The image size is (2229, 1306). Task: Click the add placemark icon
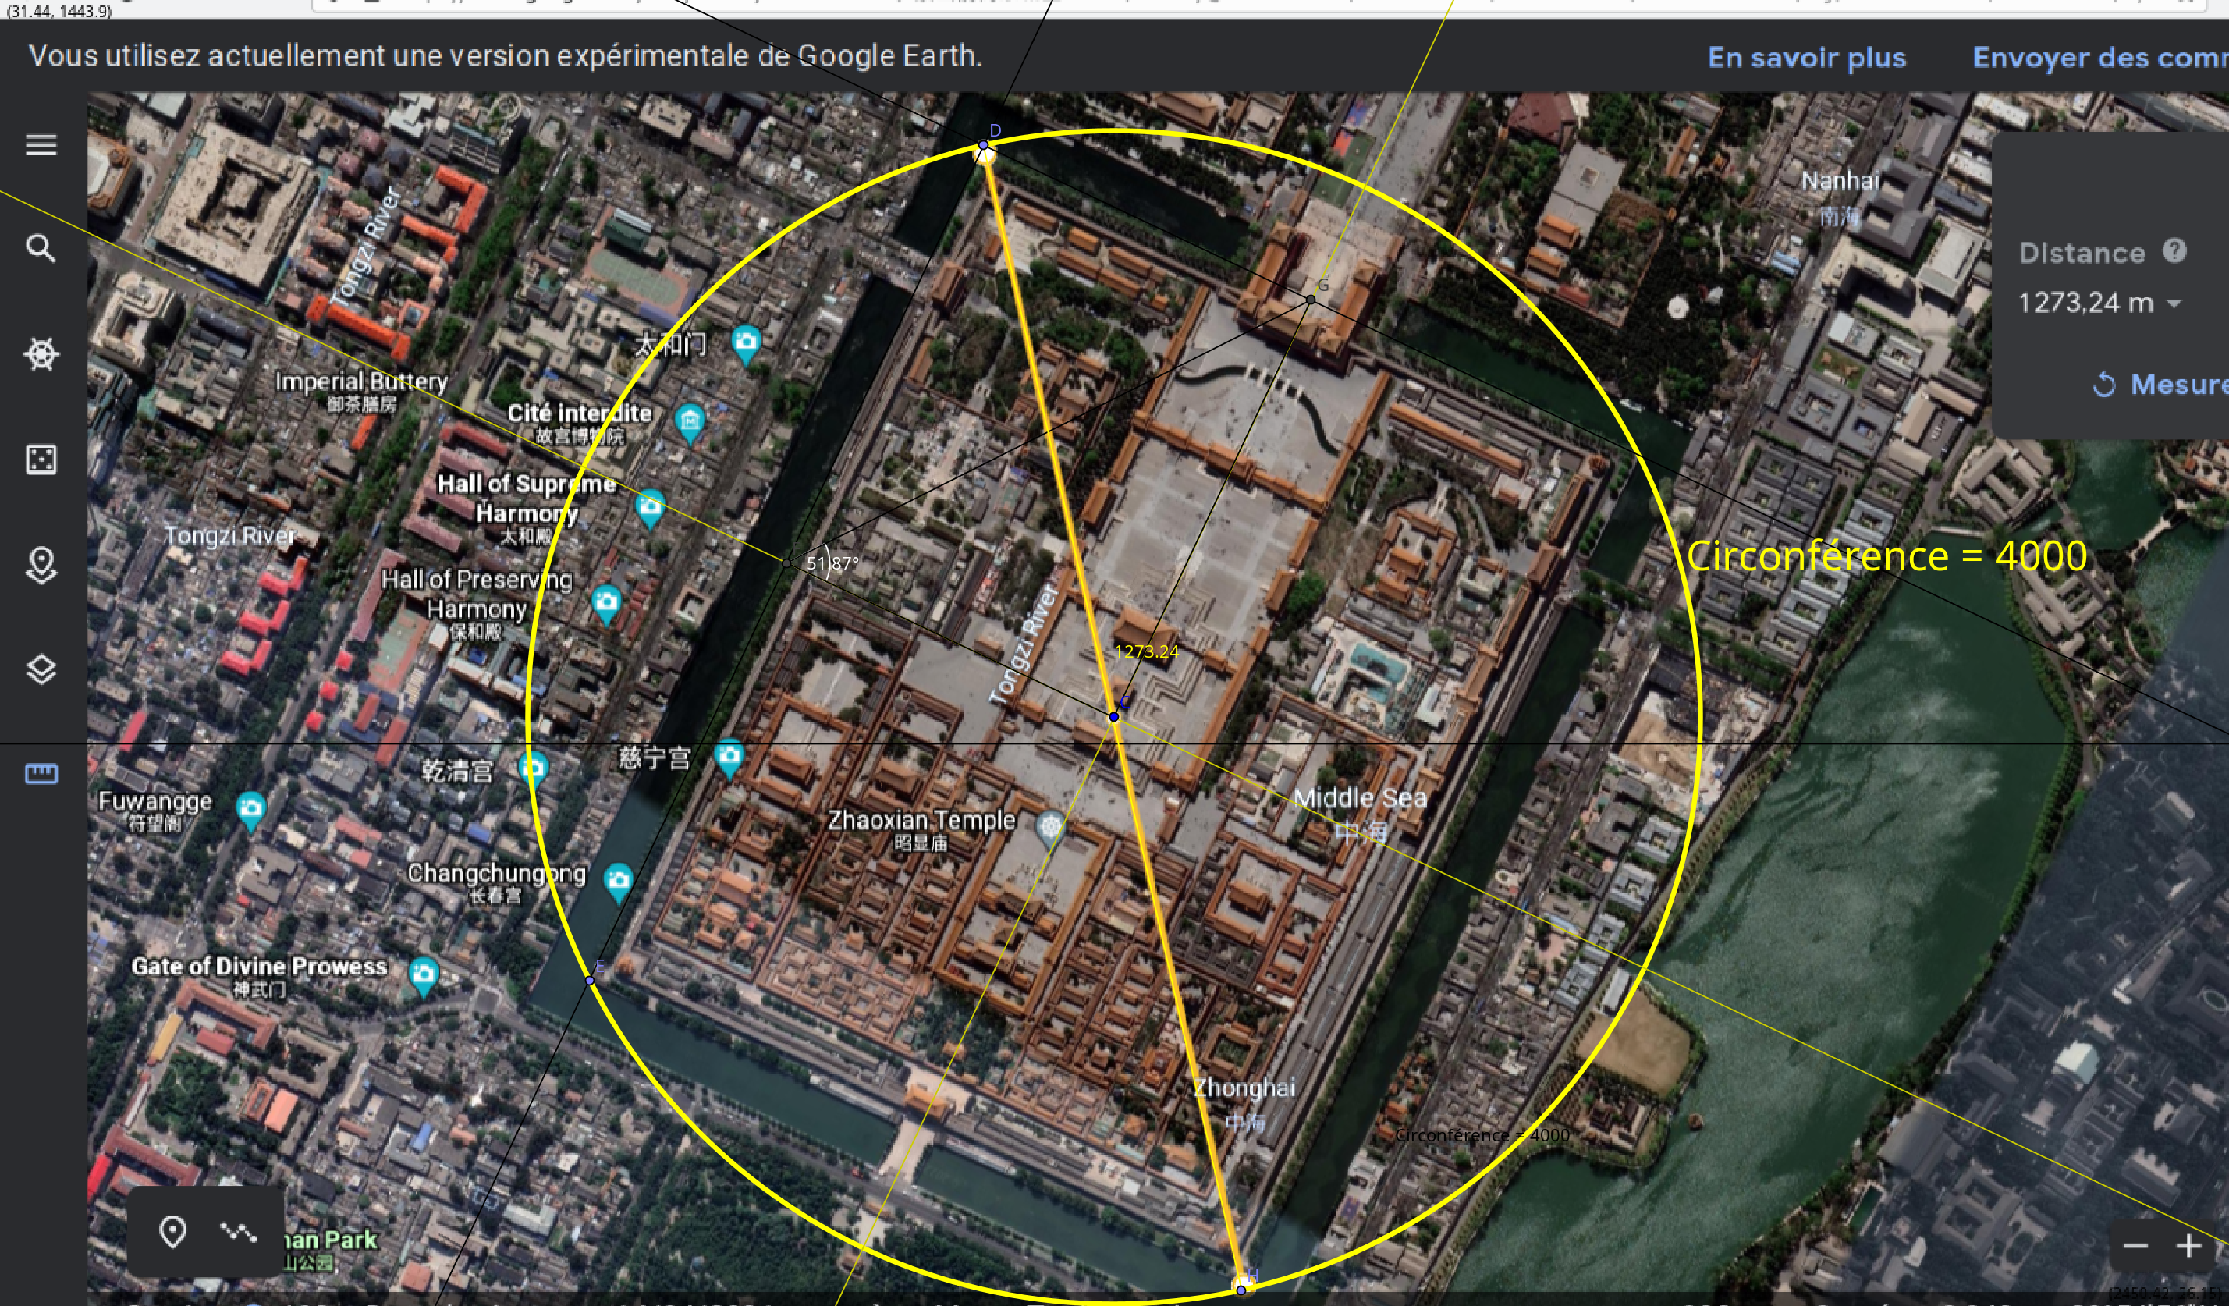tap(172, 1231)
